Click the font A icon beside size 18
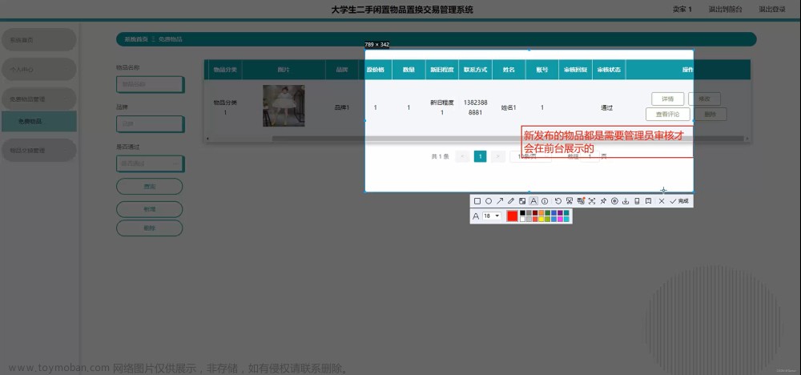 (476, 216)
